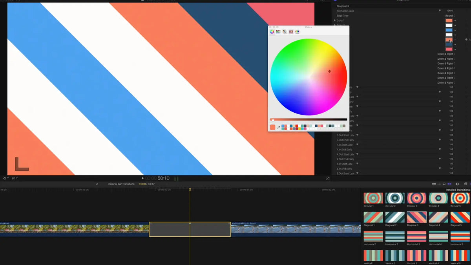The height and width of the screenshot is (265, 471).
Task: Open the dropdown arrow next to the blue swatch
Action: pyautogui.click(x=455, y=30)
